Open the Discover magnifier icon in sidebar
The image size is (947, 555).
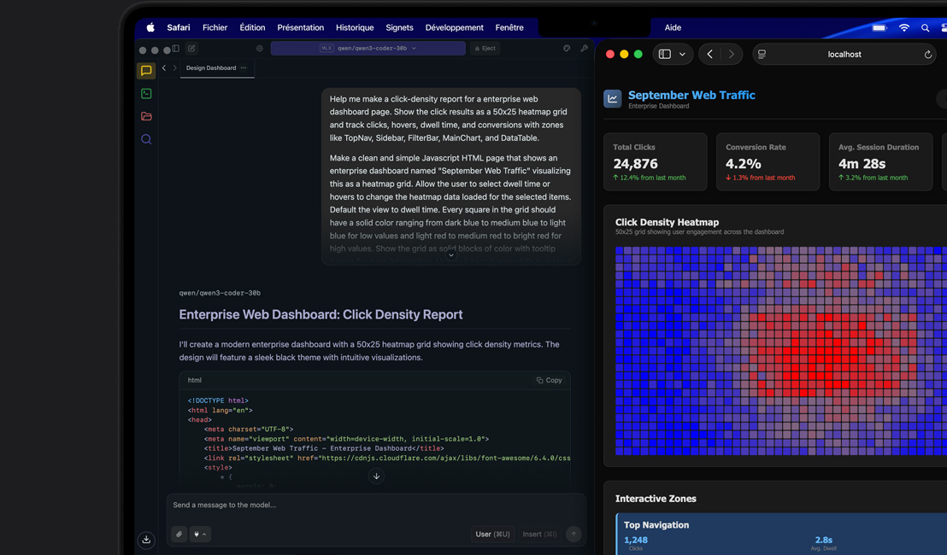point(146,139)
